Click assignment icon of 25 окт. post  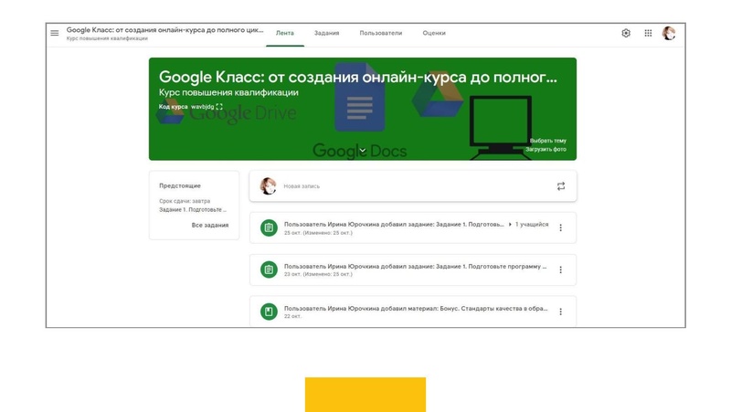[x=269, y=227]
